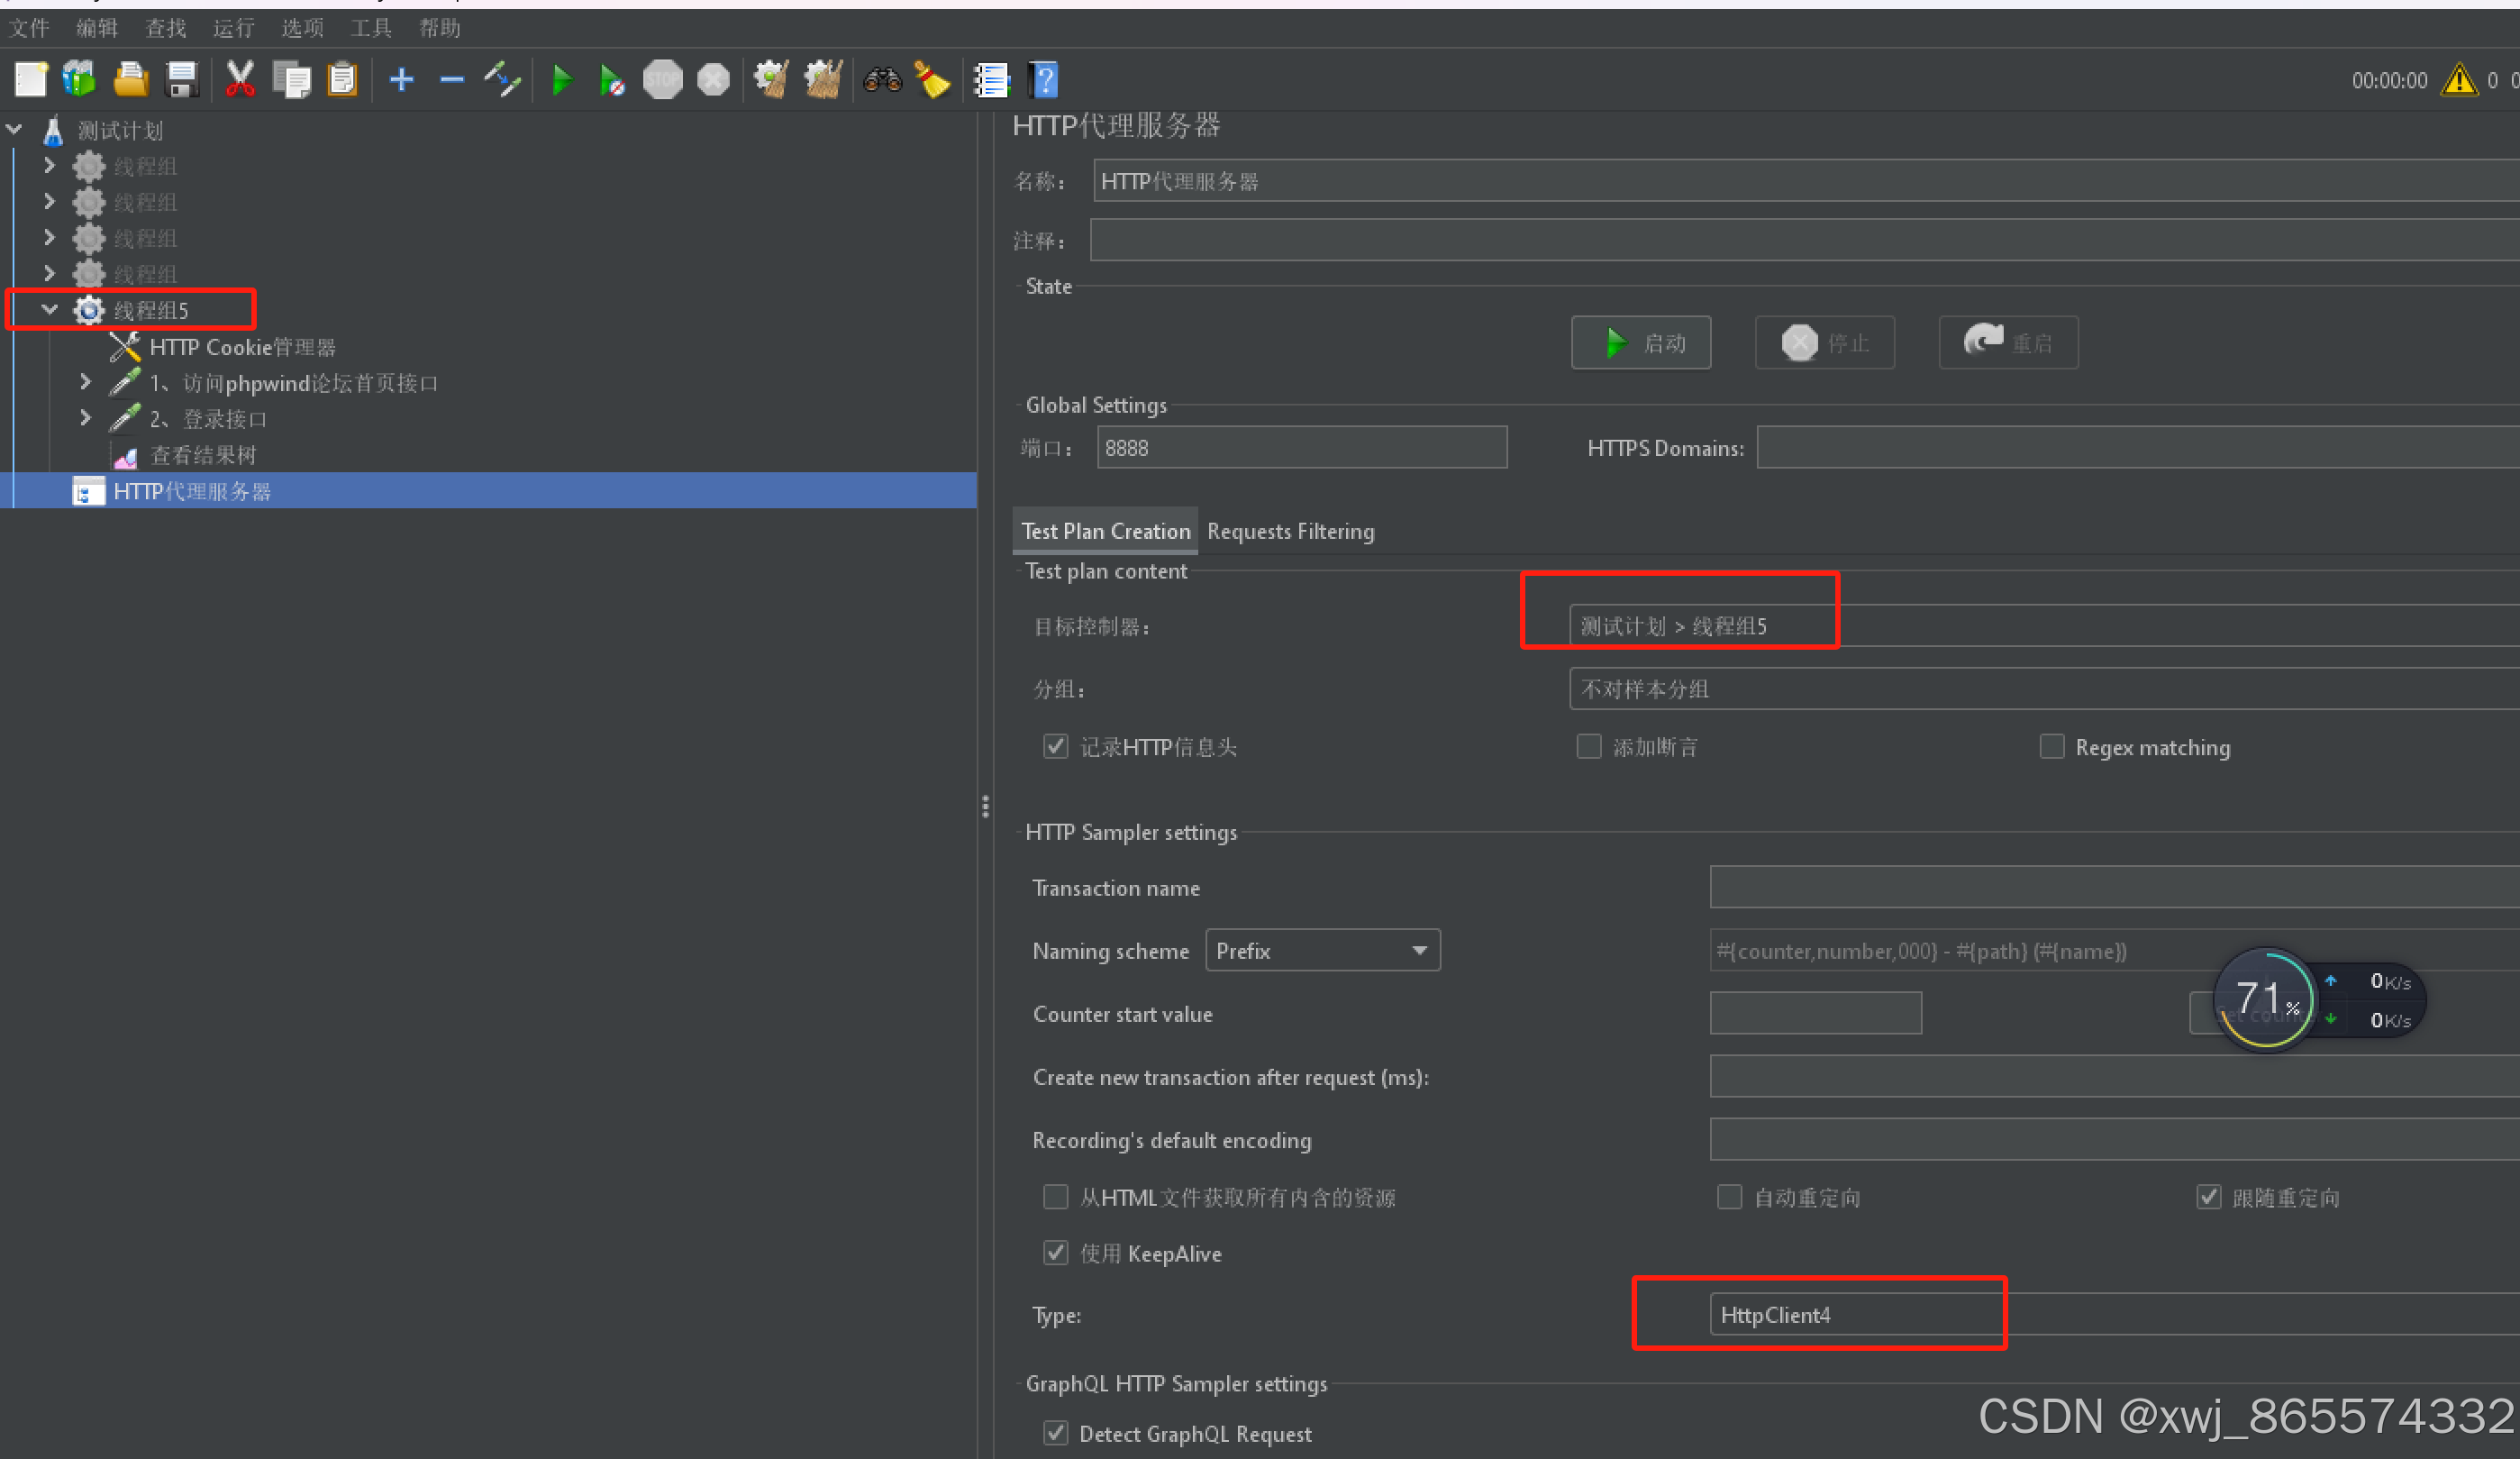This screenshot has height=1459, width=2520.
Task: Click the broom Reset Search icon
Action: 932,80
